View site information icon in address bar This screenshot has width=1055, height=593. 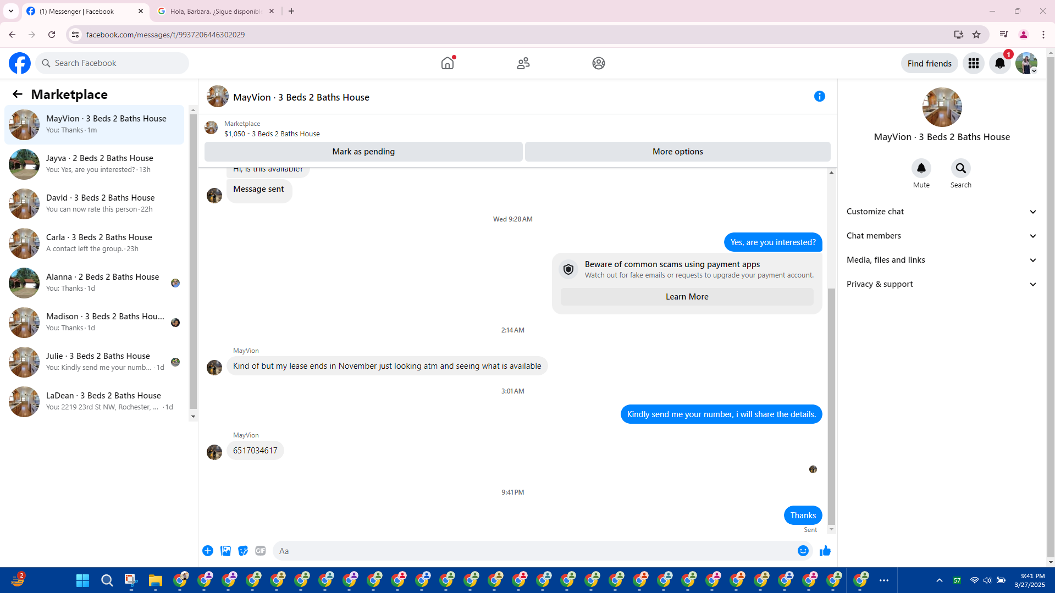click(x=75, y=35)
